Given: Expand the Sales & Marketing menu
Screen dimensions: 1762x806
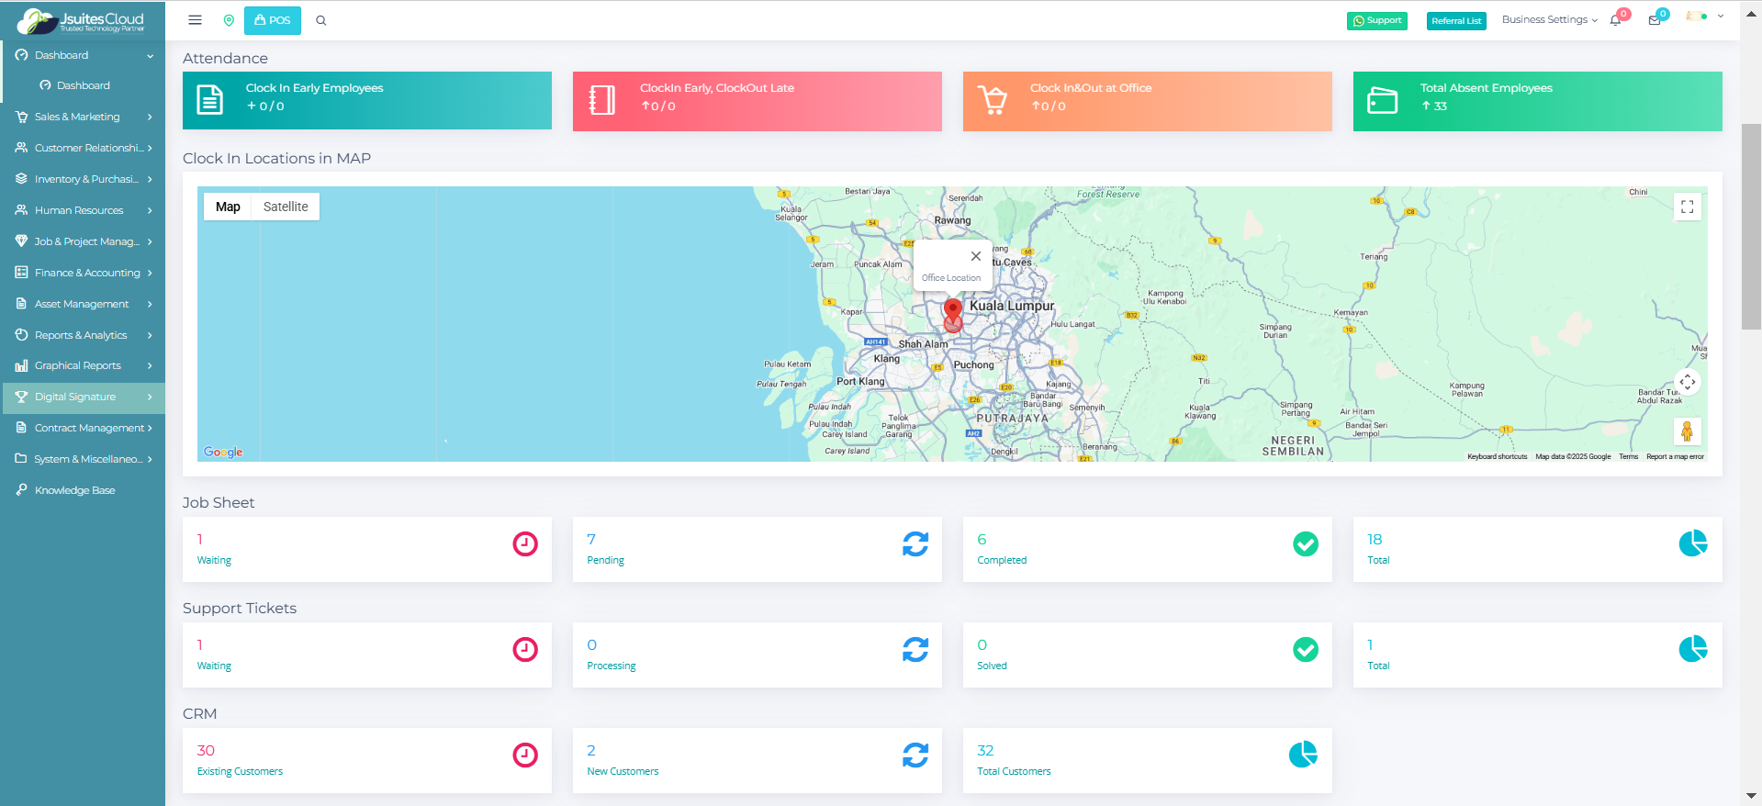Looking at the screenshot, I should pos(83,117).
